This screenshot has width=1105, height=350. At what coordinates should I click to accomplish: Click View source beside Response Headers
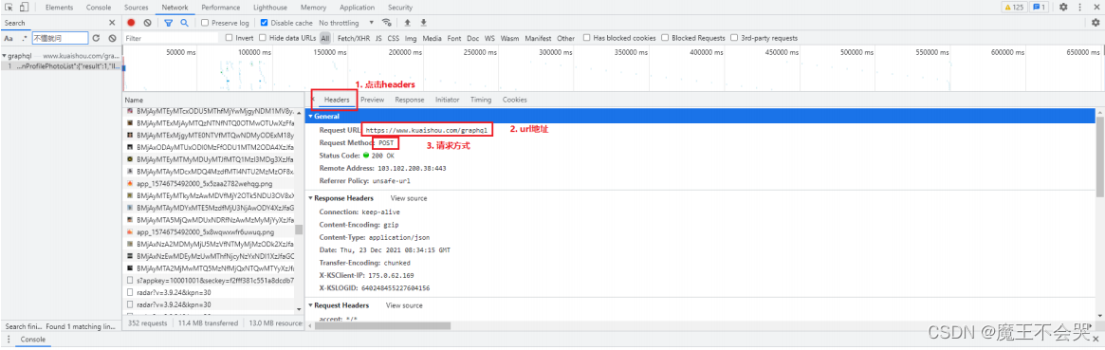pyautogui.click(x=409, y=198)
